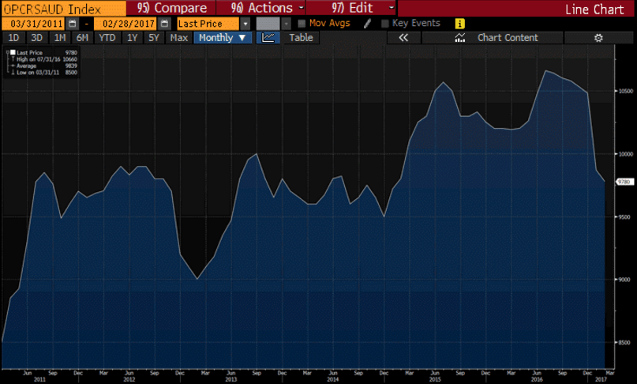Open the end date calendar picker icon
This screenshot has height=384, width=637.
click(164, 24)
